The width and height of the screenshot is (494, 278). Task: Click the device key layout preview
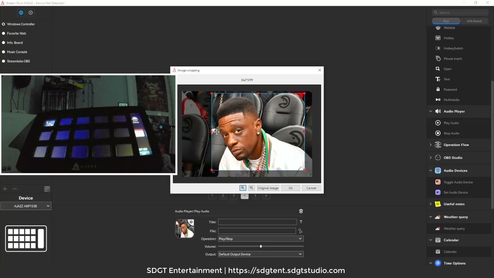pyautogui.click(x=26, y=239)
